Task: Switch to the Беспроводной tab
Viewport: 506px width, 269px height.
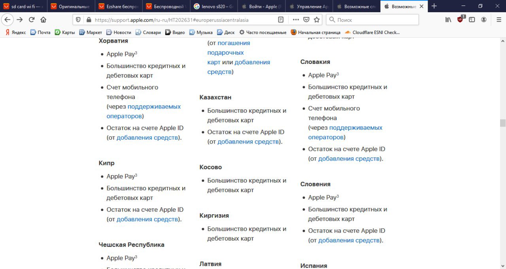Action: coord(166,6)
